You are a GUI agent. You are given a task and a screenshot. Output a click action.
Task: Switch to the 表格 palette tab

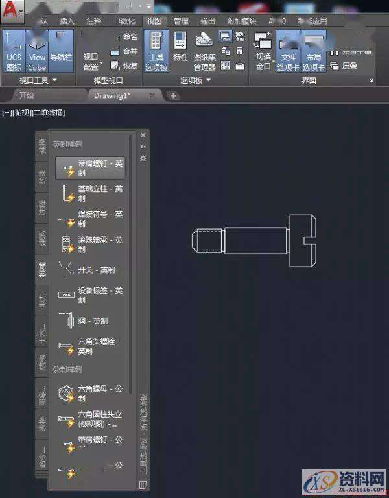42,423
